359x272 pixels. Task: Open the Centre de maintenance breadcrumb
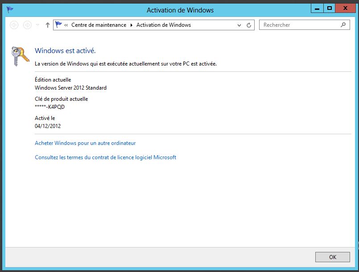click(x=99, y=25)
